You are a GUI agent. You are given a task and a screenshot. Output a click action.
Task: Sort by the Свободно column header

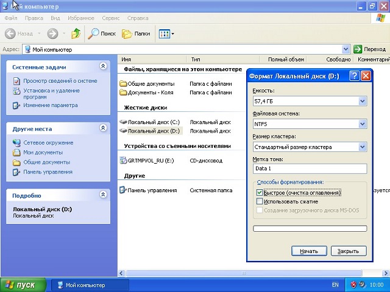(330, 60)
